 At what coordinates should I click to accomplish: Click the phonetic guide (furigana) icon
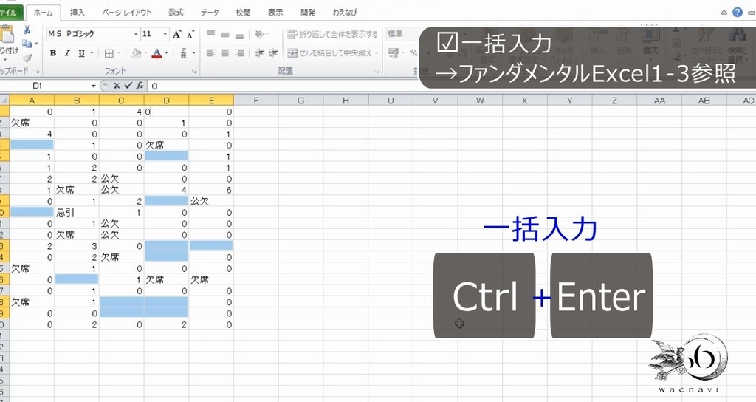tap(184, 53)
